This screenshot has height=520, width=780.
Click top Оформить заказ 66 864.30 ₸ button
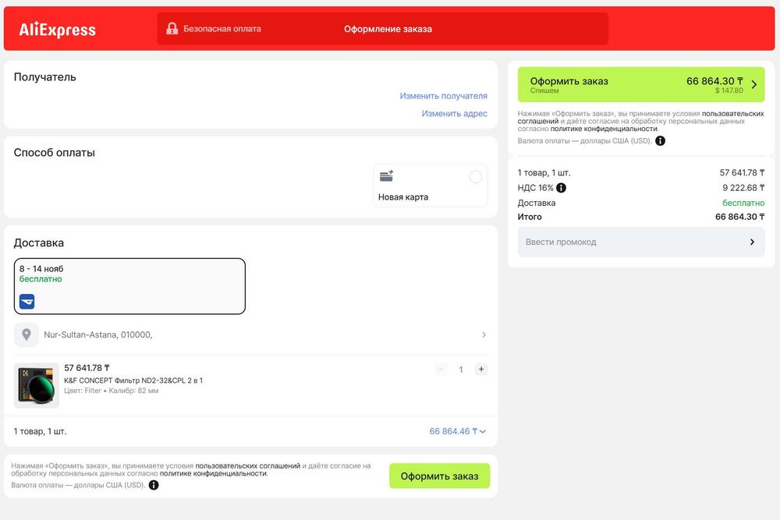click(641, 84)
